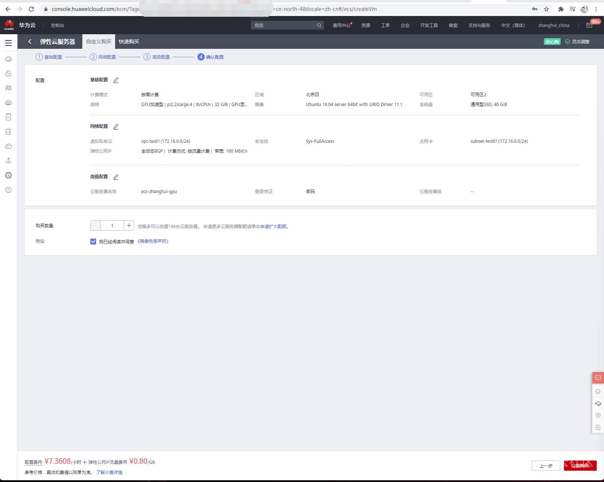Open the globe icon in the left sidebar
Viewport: 604px width, 482px height.
click(8, 175)
